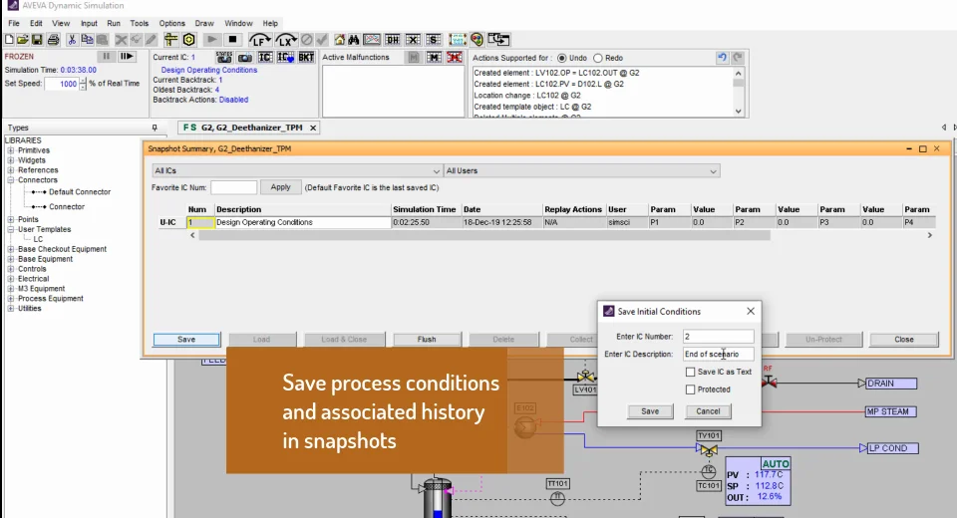
Task: Click the BKT backtrack icon
Action: (x=306, y=58)
